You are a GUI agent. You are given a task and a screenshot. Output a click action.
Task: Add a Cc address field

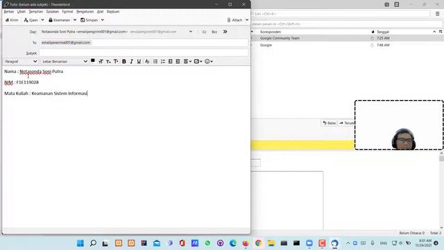point(204,32)
